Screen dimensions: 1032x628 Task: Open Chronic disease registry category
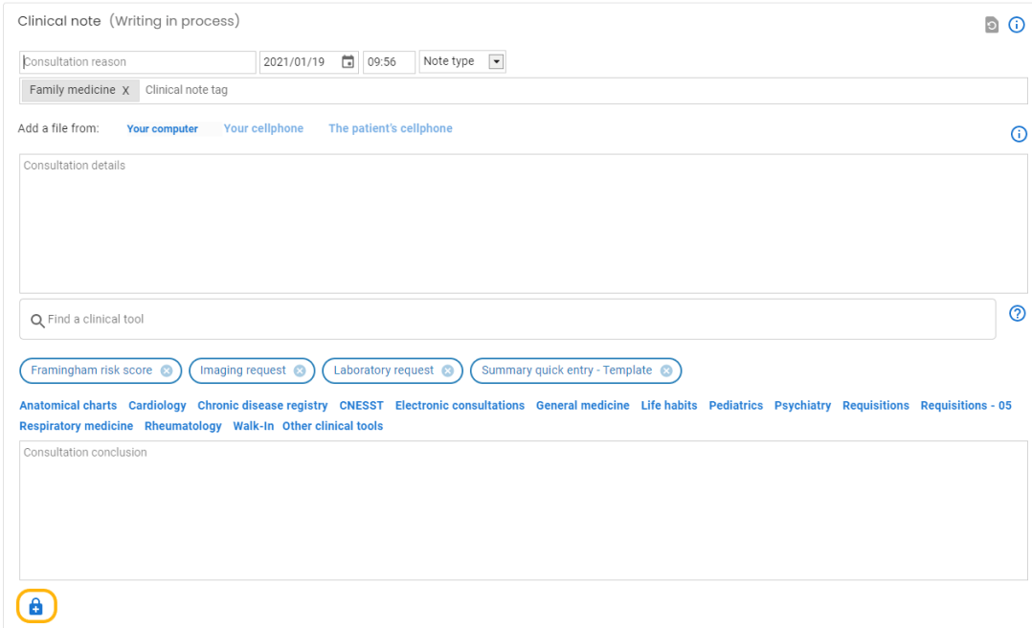262,406
